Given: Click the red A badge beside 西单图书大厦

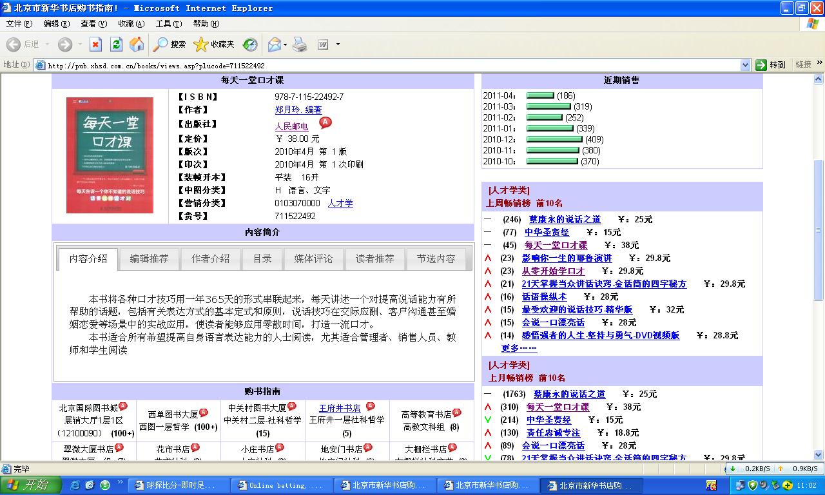Looking at the screenshot, I should (204, 412).
